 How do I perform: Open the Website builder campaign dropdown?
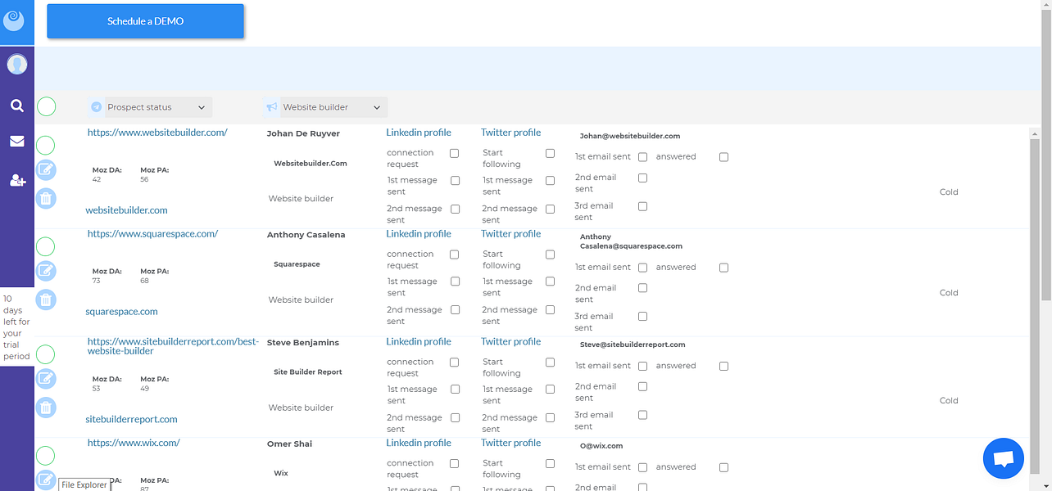pyautogui.click(x=333, y=107)
